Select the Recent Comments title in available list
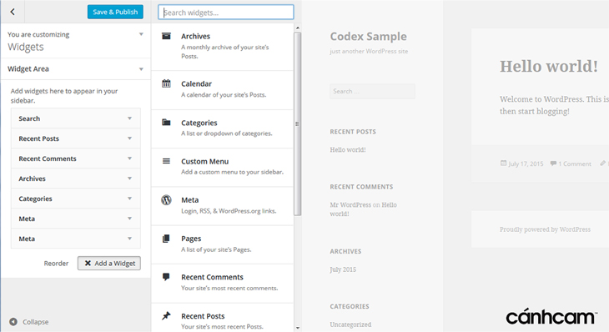The image size is (609, 332). 212,277
